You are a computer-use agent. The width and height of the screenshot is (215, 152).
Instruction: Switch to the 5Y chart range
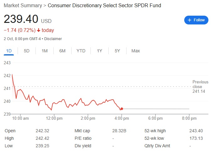117,51
